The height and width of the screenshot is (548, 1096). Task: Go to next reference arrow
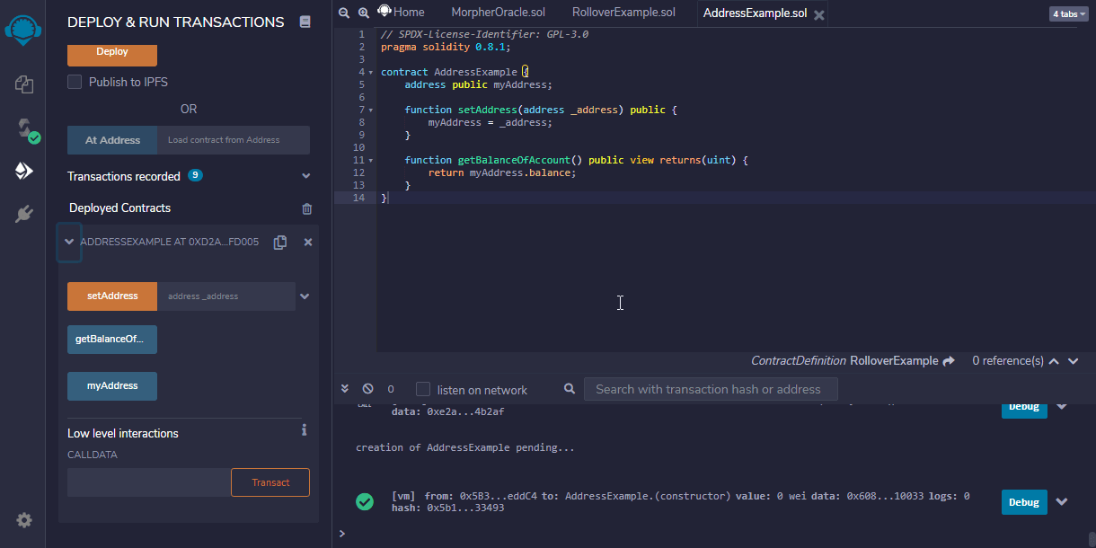point(1074,361)
